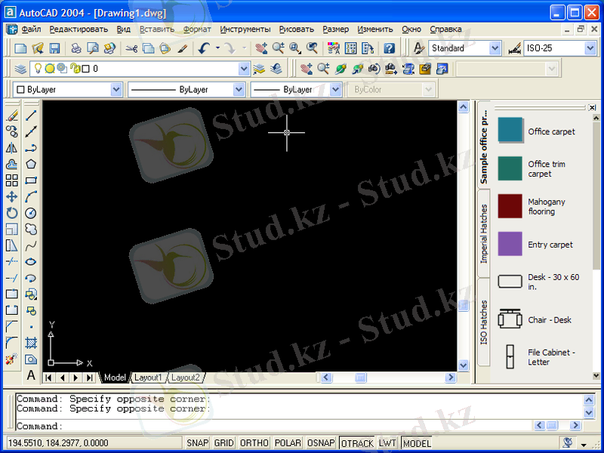
Task: Open the Формат menu
Action: click(197, 29)
